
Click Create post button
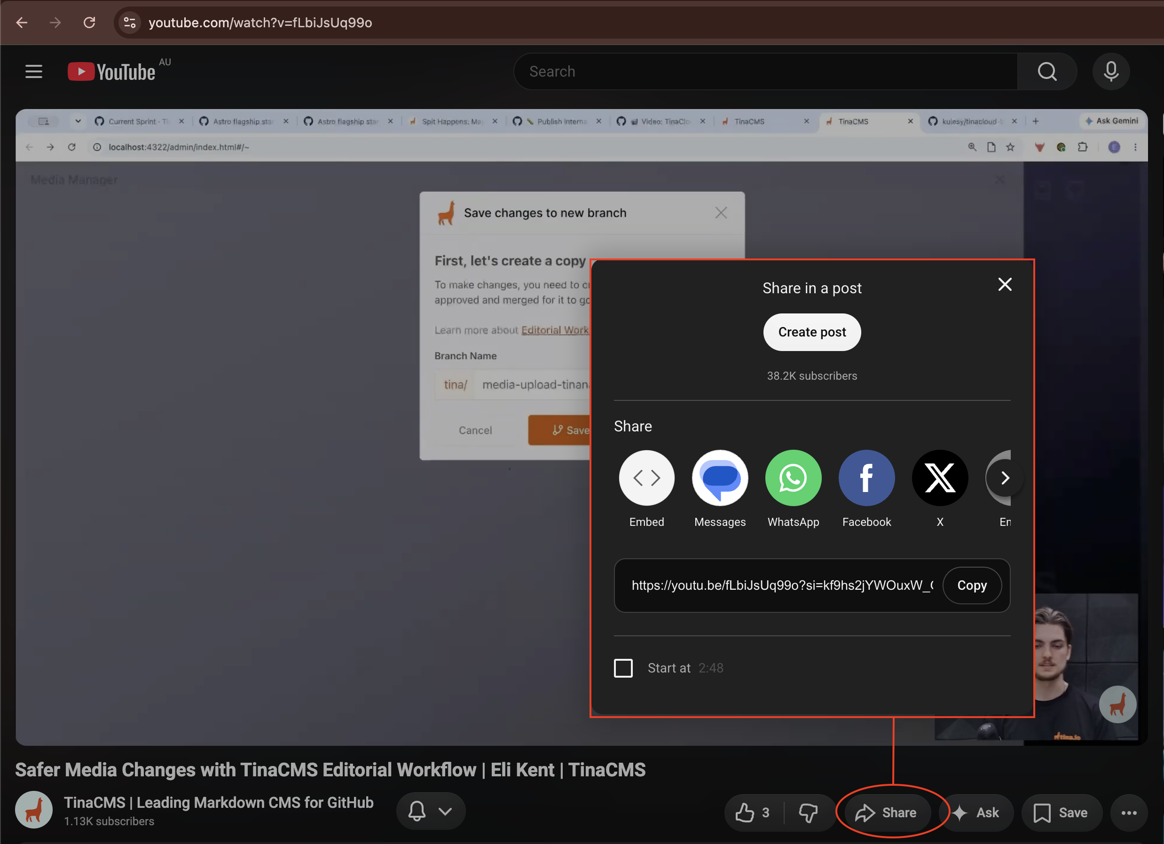coord(812,332)
